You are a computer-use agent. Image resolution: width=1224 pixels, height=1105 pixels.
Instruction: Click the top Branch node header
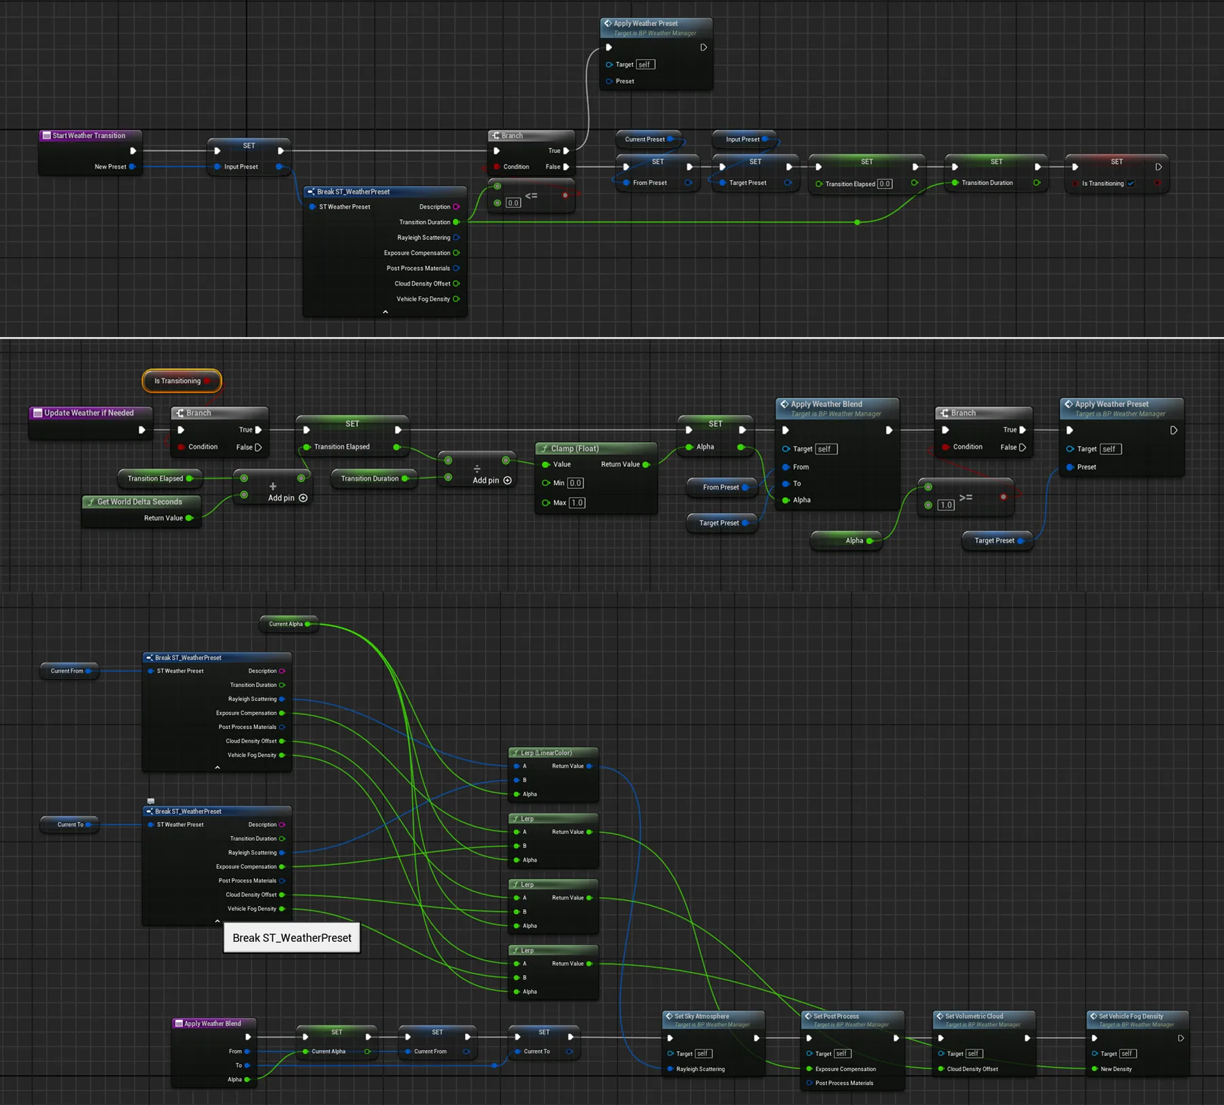tap(531, 135)
